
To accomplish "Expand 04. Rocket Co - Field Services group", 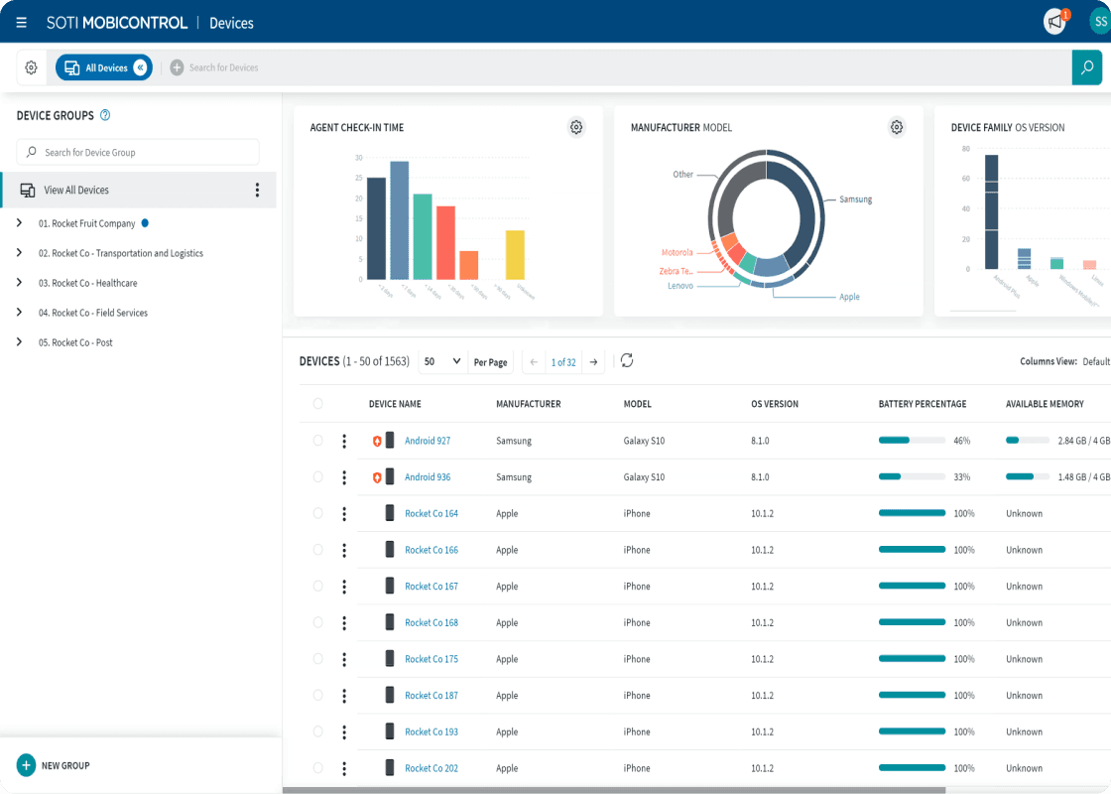I will pyautogui.click(x=19, y=312).
